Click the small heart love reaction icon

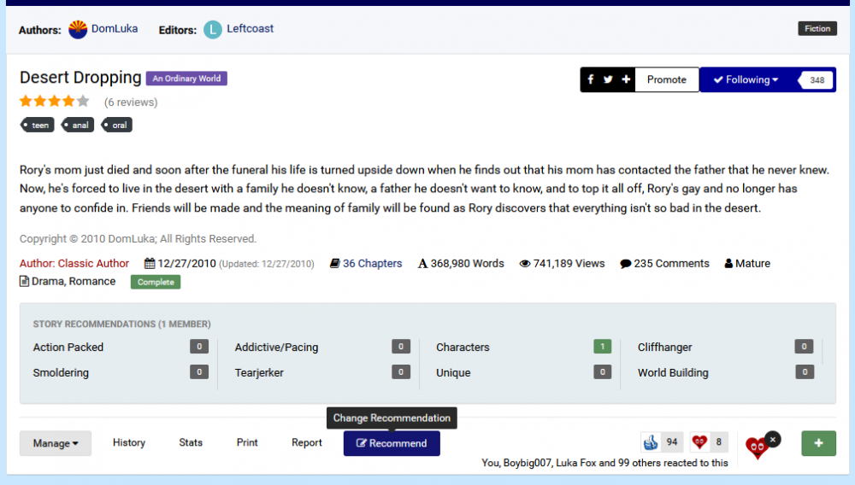[699, 442]
